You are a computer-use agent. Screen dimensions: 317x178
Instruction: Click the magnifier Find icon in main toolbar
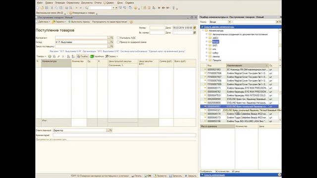86,8
